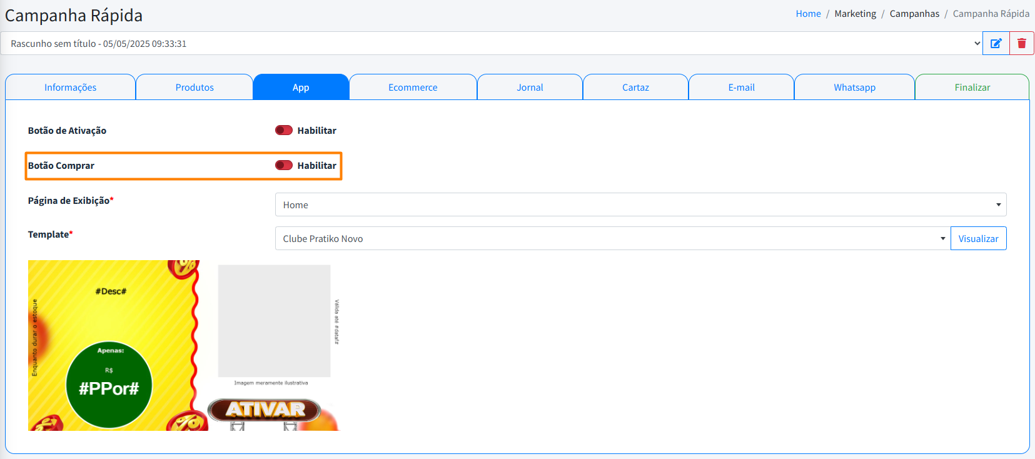Viewport: 1035px width, 459px height.
Task: Click the green #PPor# price circle
Action: pos(109,385)
